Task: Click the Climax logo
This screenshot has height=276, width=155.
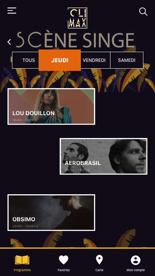Action: (77, 18)
